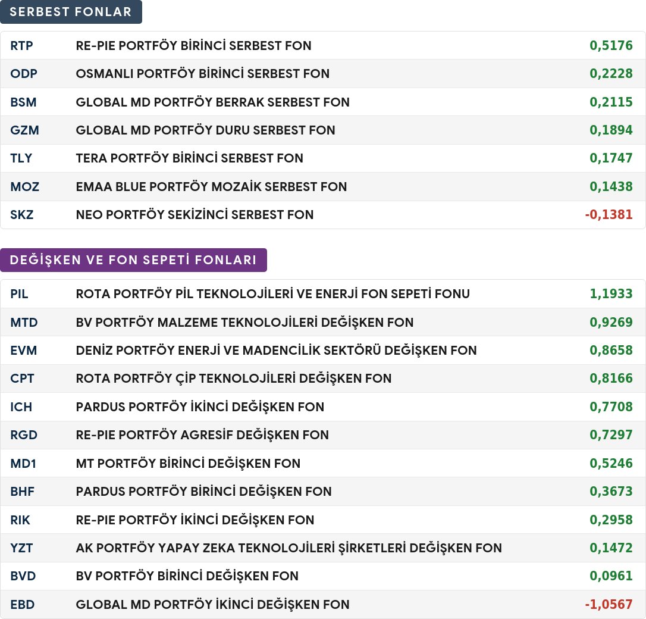Click the value 0,5246
The width and height of the screenshot is (646, 619).
coord(611,463)
